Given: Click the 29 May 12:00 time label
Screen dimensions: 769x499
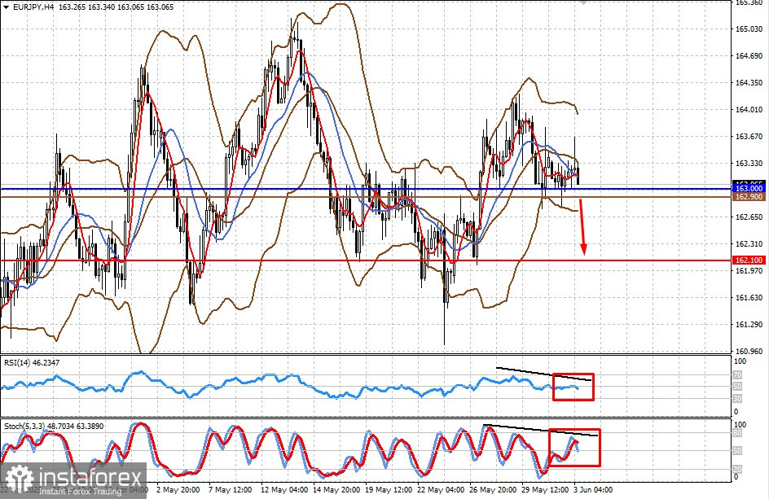Looking at the screenshot, I should 545,490.
